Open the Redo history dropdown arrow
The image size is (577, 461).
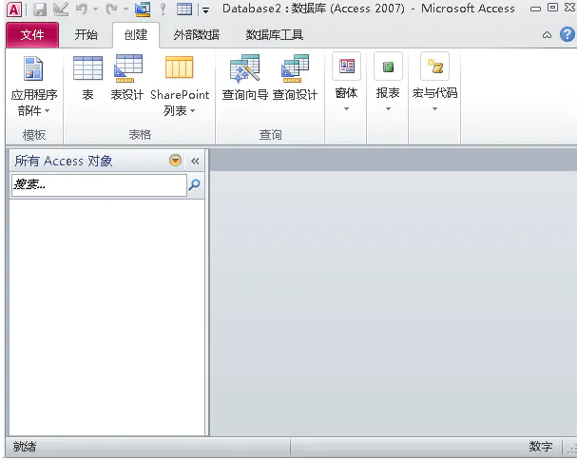(125, 10)
